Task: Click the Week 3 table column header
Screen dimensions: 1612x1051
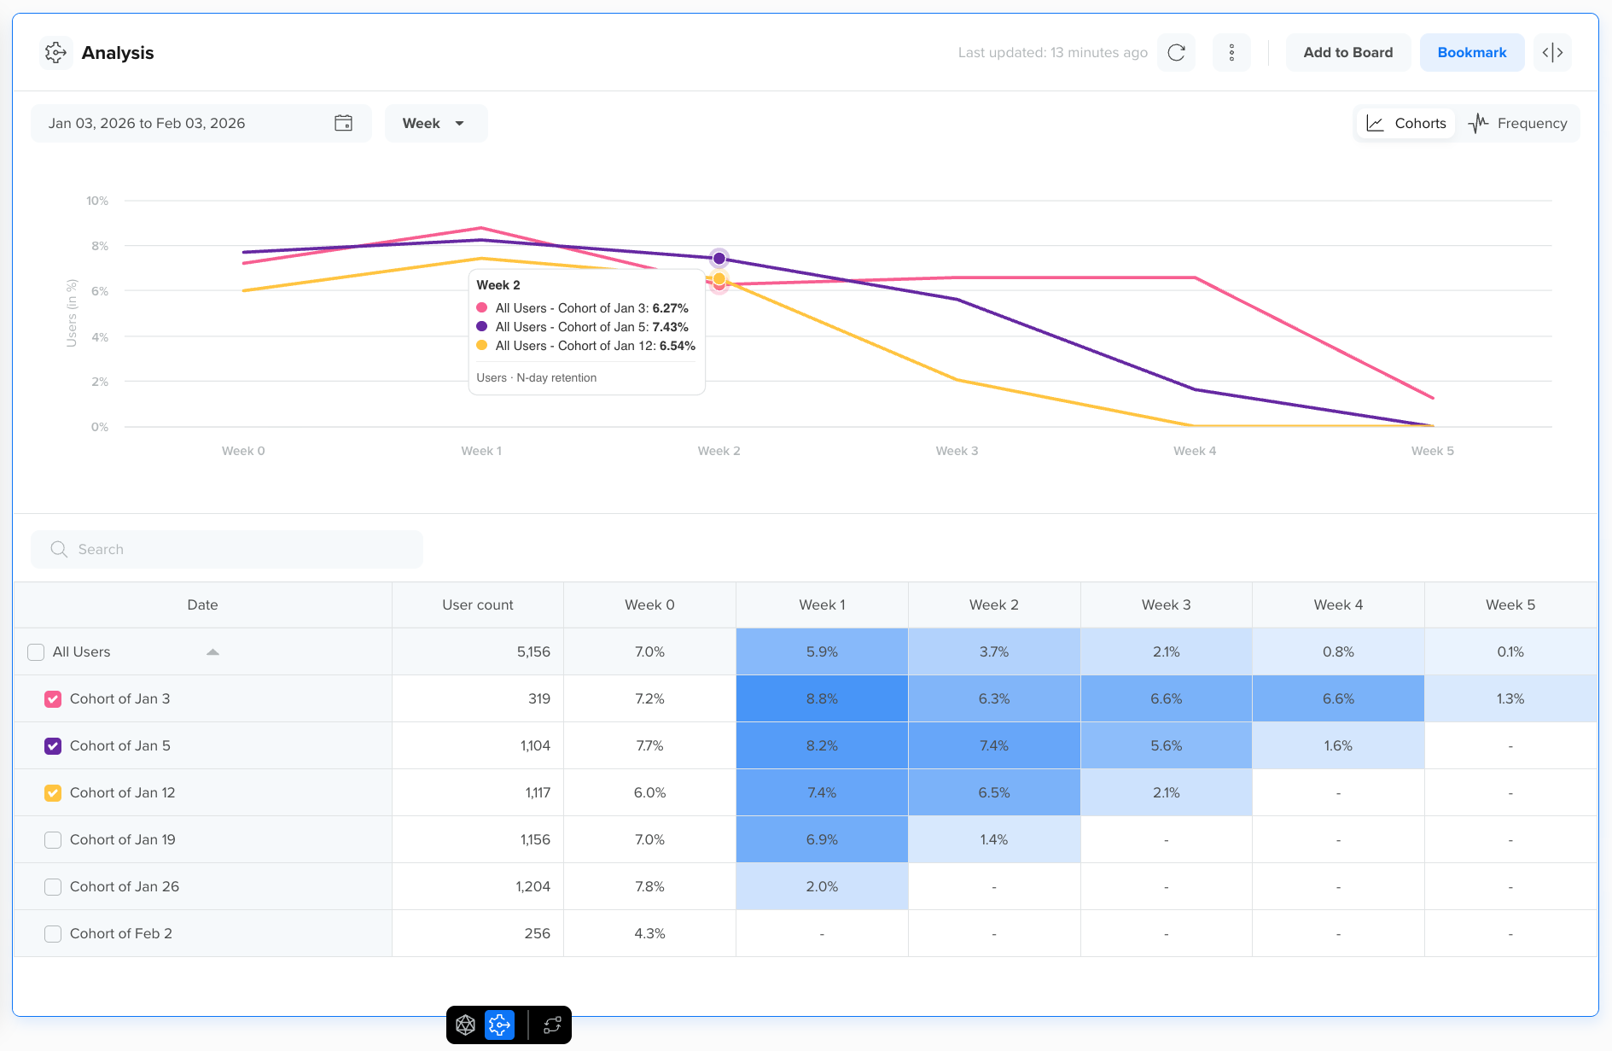Action: coord(1167,605)
